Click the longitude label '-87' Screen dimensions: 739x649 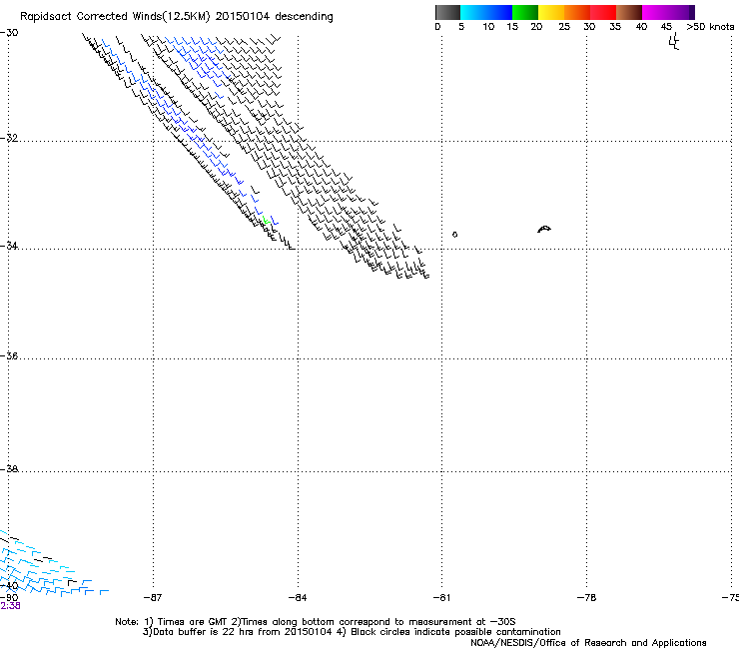[x=153, y=598]
